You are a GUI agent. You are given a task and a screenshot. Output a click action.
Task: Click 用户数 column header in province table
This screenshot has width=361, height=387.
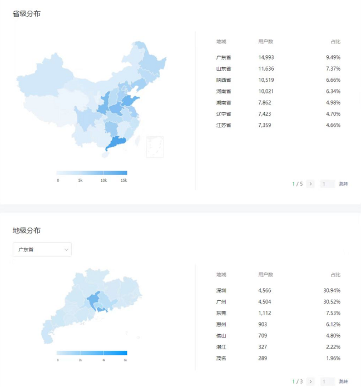point(266,42)
